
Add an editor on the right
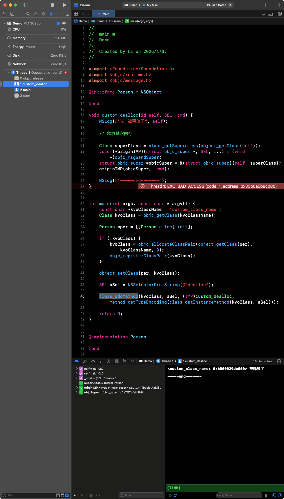pos(280,14)
